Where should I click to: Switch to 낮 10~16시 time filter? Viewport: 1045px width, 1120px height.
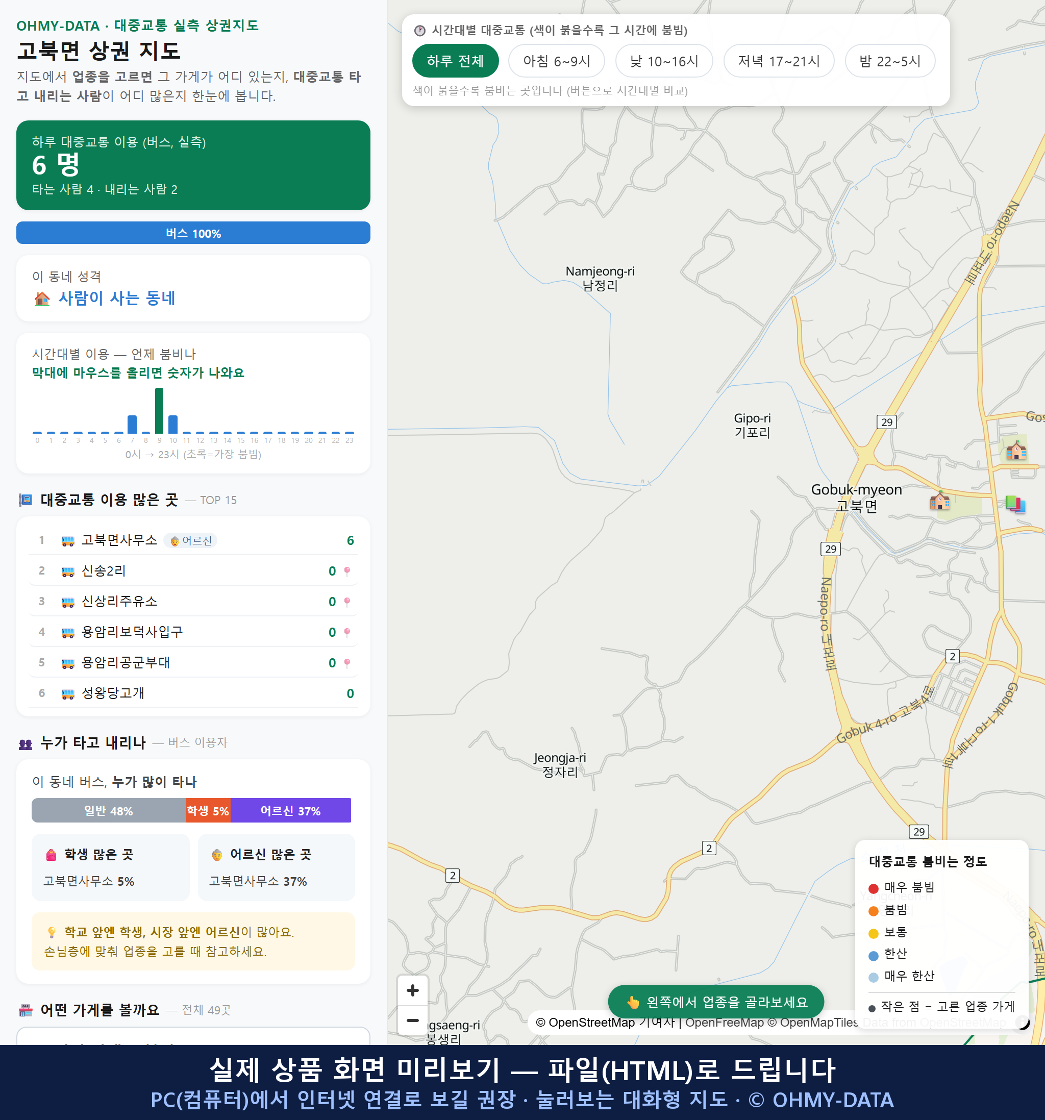[x=664, y=61]
